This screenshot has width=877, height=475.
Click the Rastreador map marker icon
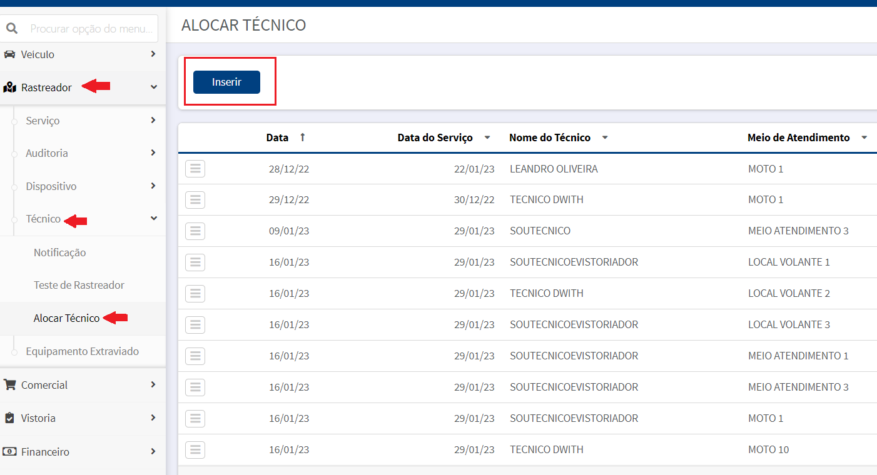(9, 87)
